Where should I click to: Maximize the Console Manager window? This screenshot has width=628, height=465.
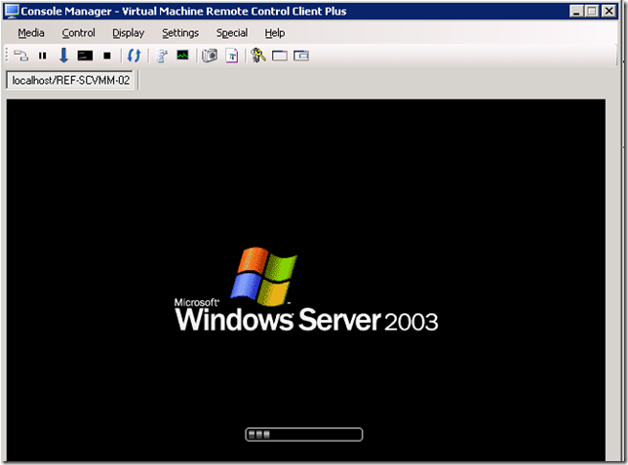coord(592,12)
